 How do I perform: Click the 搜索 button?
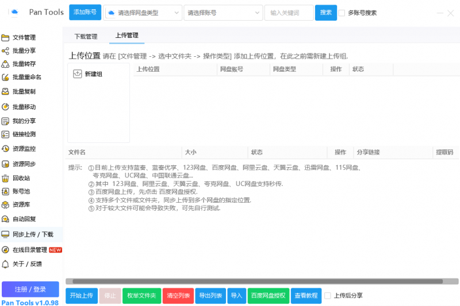coord(326,13)
